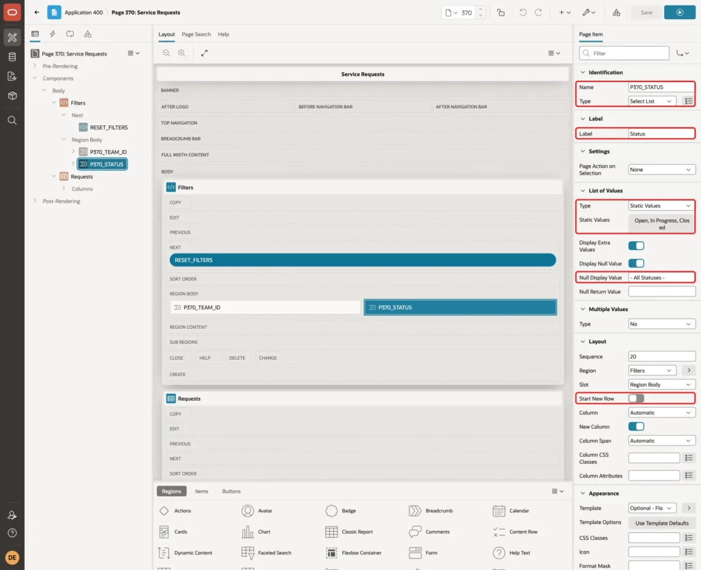Open shared components icon in top toolbar
The width and height of the screenshot is (701, 570).
coord(617,12)
